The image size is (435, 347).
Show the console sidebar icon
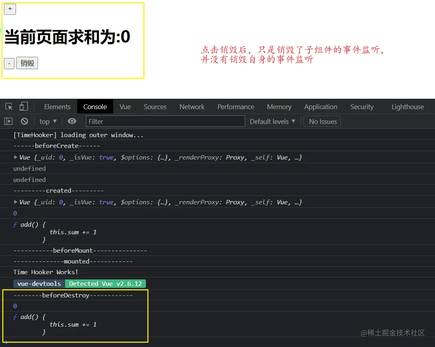[x=8, y=121]
